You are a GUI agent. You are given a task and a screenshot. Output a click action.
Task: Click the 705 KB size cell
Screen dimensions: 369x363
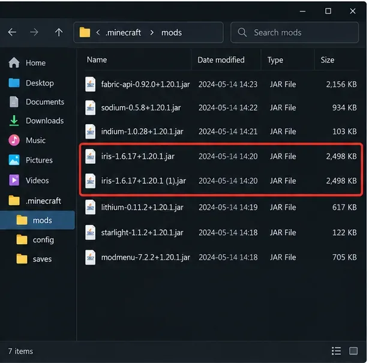tap(344, 257)
